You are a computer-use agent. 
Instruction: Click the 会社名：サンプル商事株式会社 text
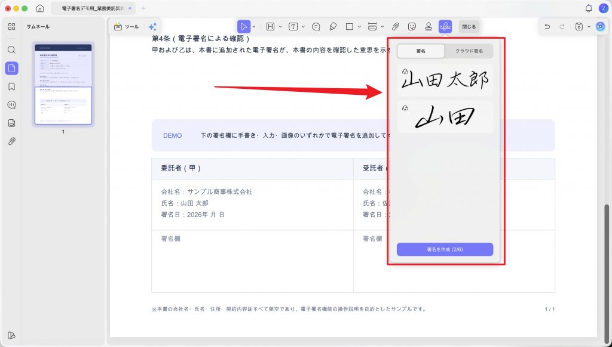(x=206, y=191)
